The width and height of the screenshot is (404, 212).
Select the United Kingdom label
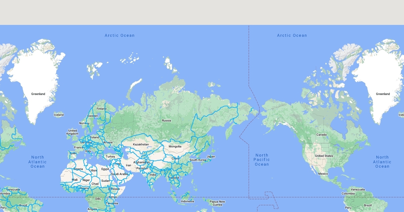point(72,132)
